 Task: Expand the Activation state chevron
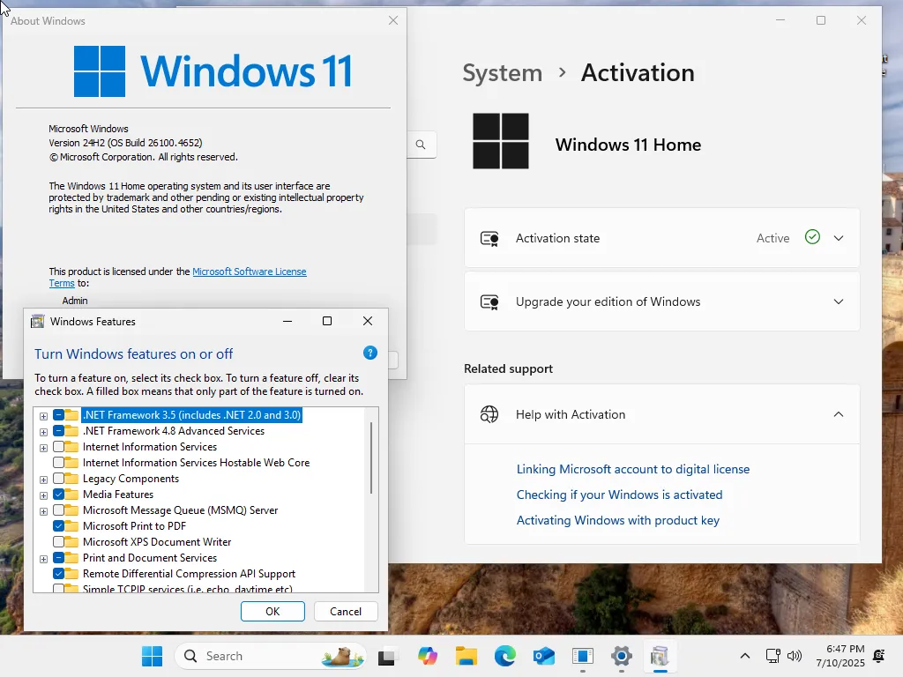pos(839,238)
